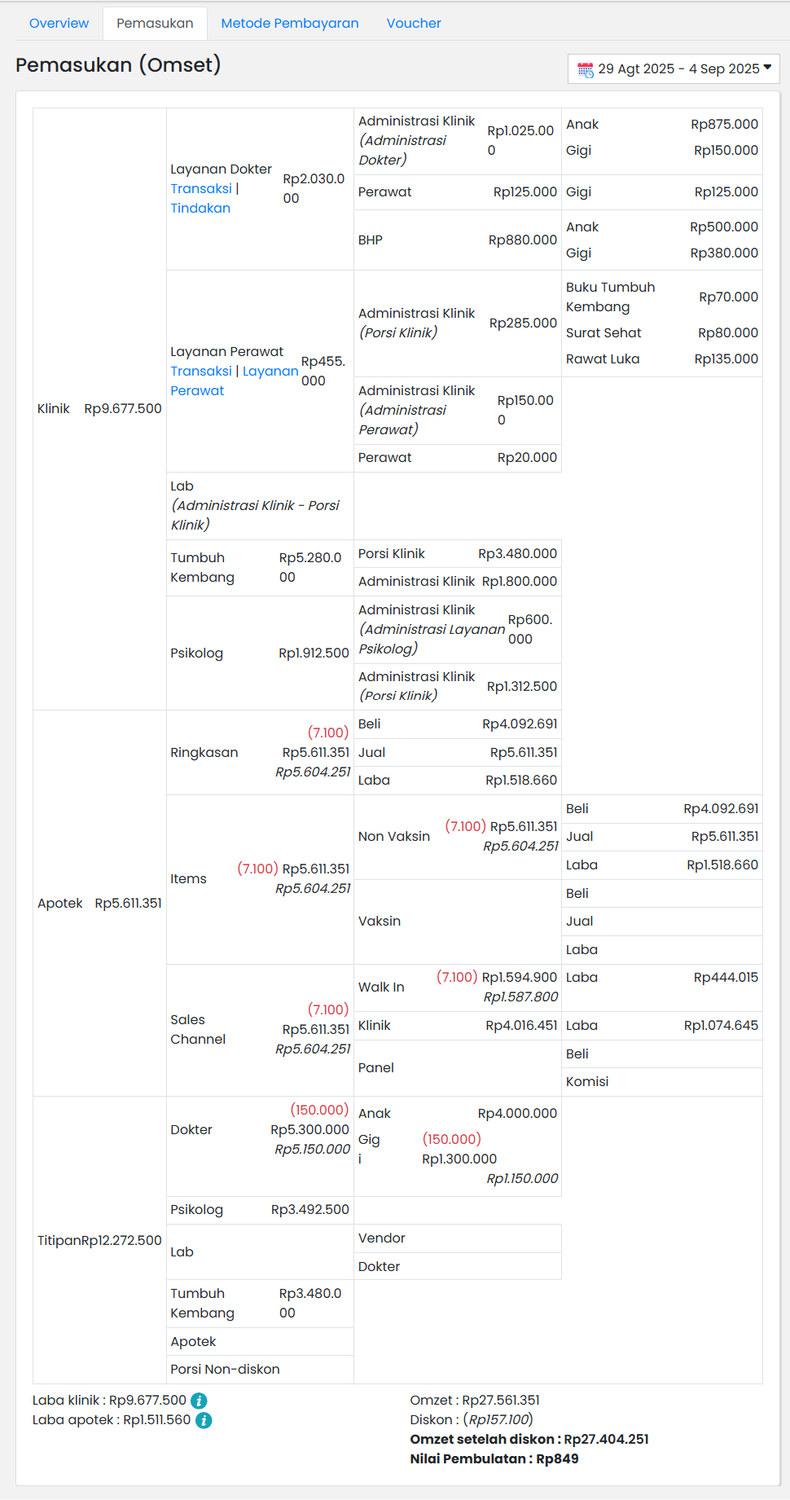Viewport: 790px width, 1500px height.
Task: Select the BHP row label
Action: tap(370, 240)
